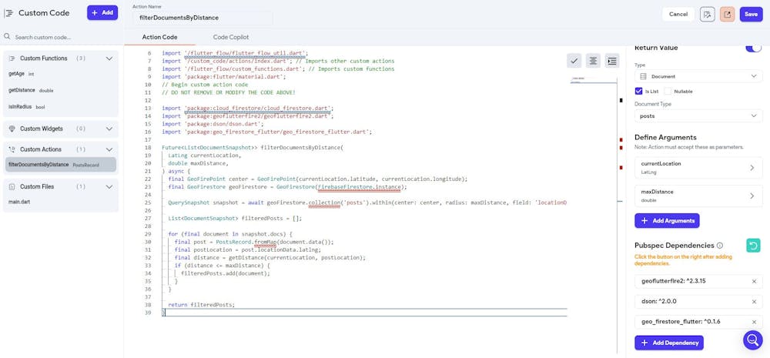The width and height of the screenshot is (770, 358).
Task: Click the Custom Code menu icon
Action: (8, 13)
